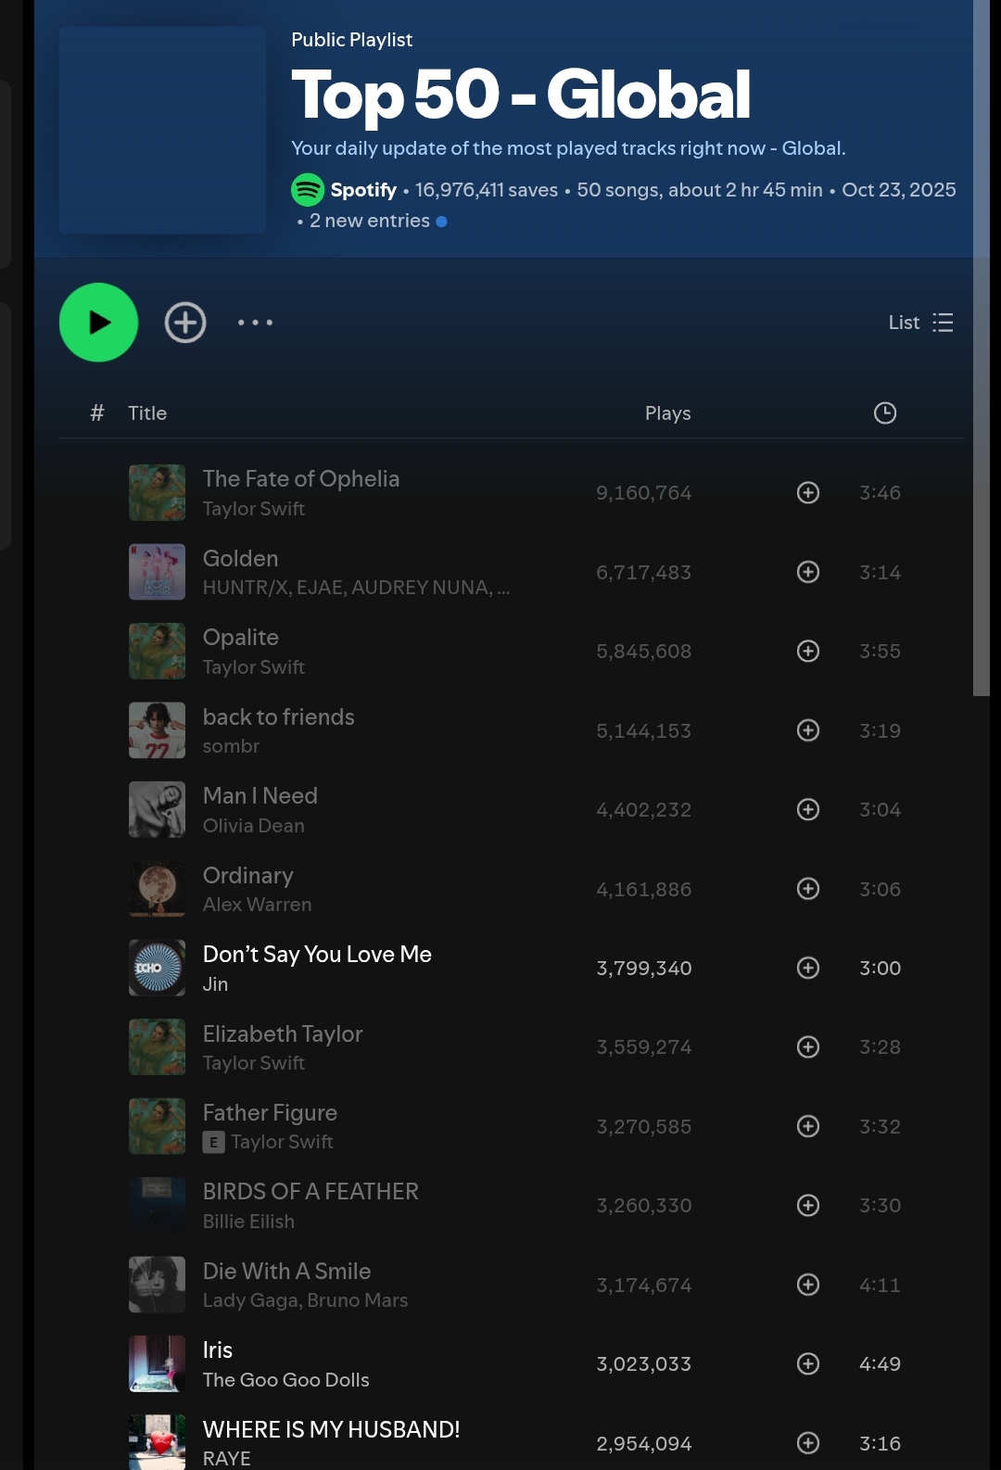Click the Man I Need album cover

[157, 810]
